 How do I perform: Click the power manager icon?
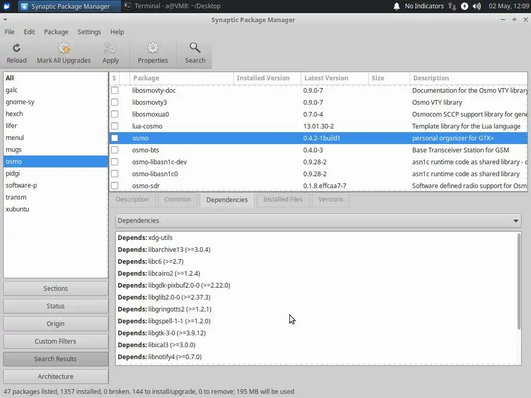point(465,6)
